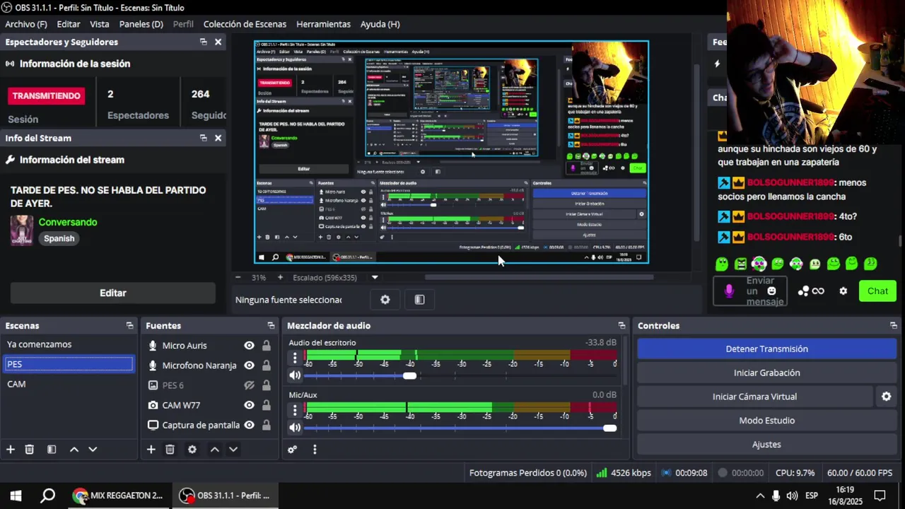Undock the Espectadores y Seguidores panel

[203, 42]
